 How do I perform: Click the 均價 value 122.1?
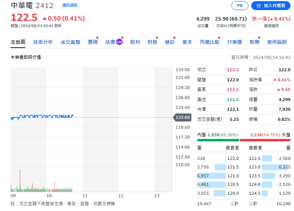click(233, 109)
